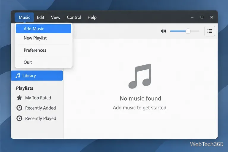Open the Help menu
The height and width of the screenshot is (152, 228).
92,18
